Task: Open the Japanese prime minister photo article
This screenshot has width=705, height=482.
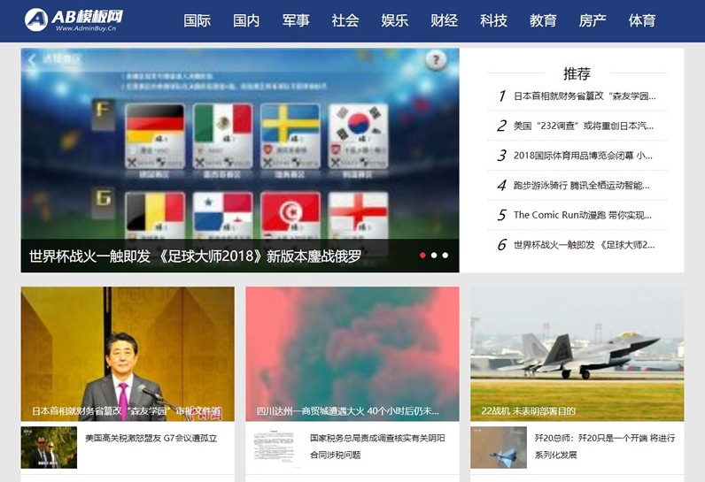Action: coord(128,354)
